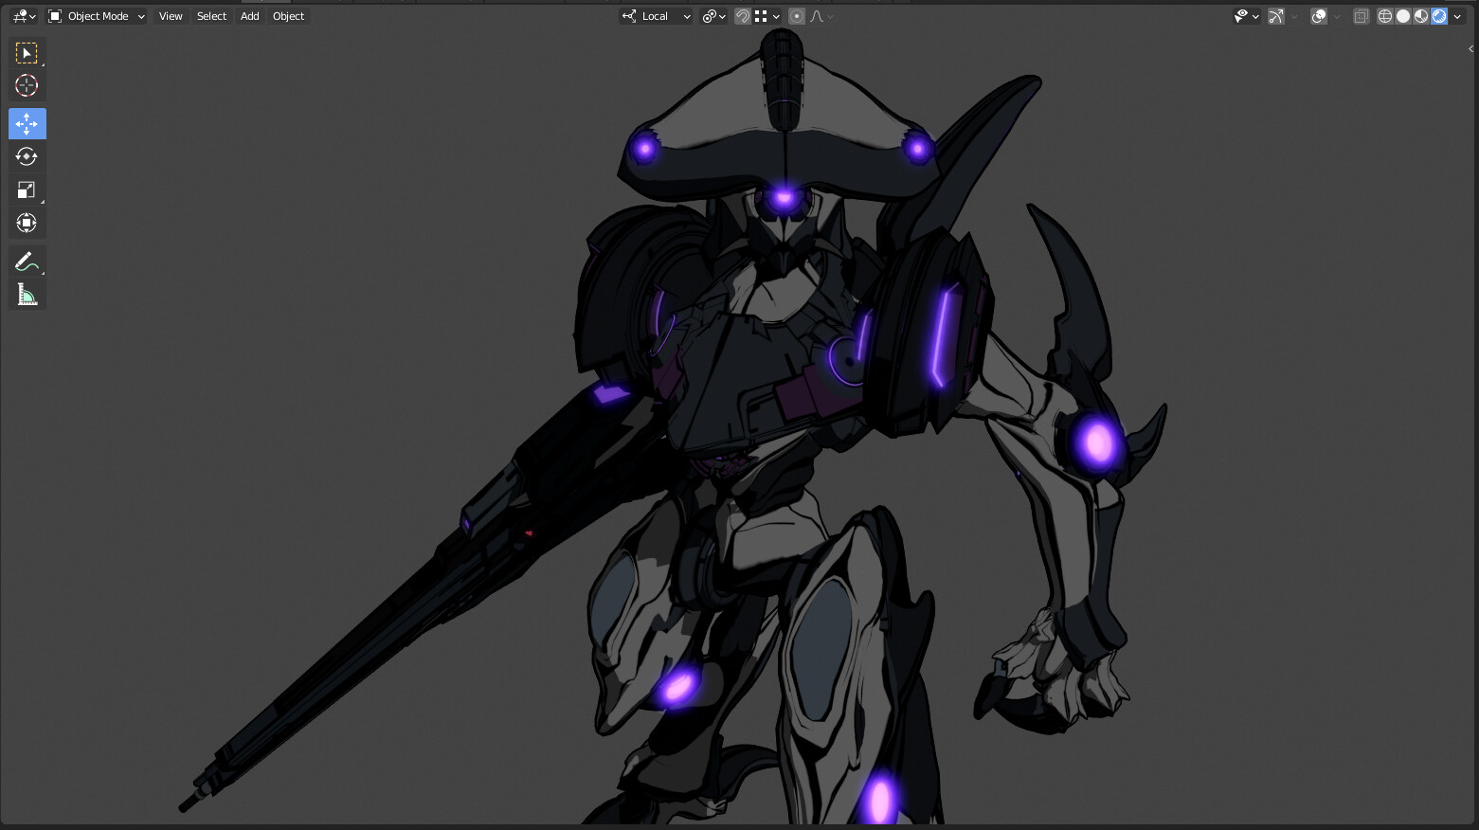Enable proportional editing

(796, 16)
